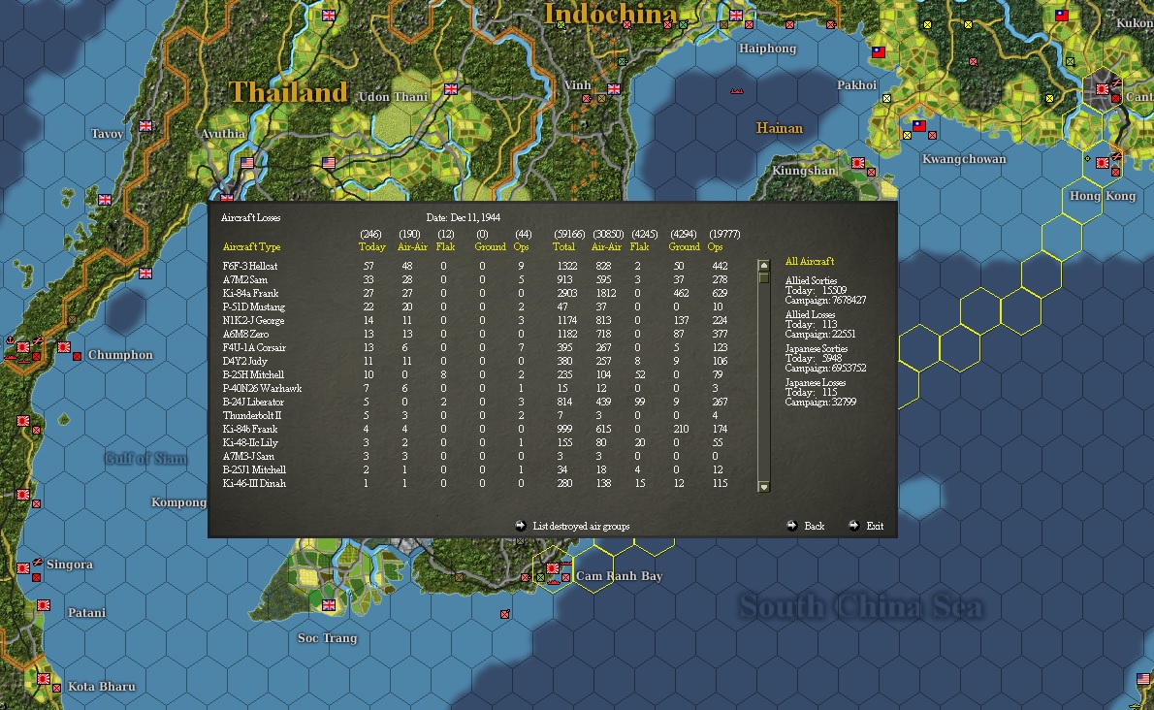
Task: Click the Total column header
Action: click(563, 247)
